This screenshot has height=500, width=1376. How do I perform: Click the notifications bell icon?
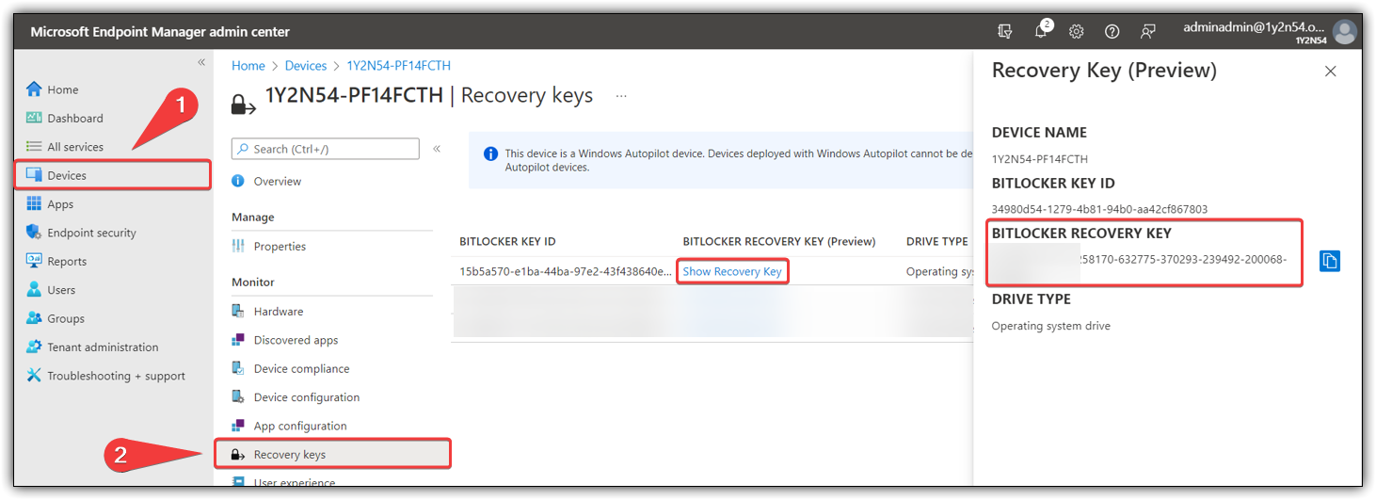point(1041,32)
